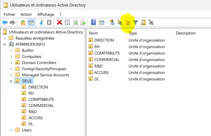Toggle the console tree show/hide icon
211x136 pixels.
click(x=31, y=23)
